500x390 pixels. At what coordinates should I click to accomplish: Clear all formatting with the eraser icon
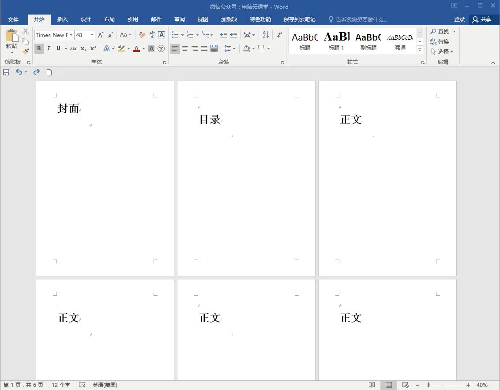point(142,35)
